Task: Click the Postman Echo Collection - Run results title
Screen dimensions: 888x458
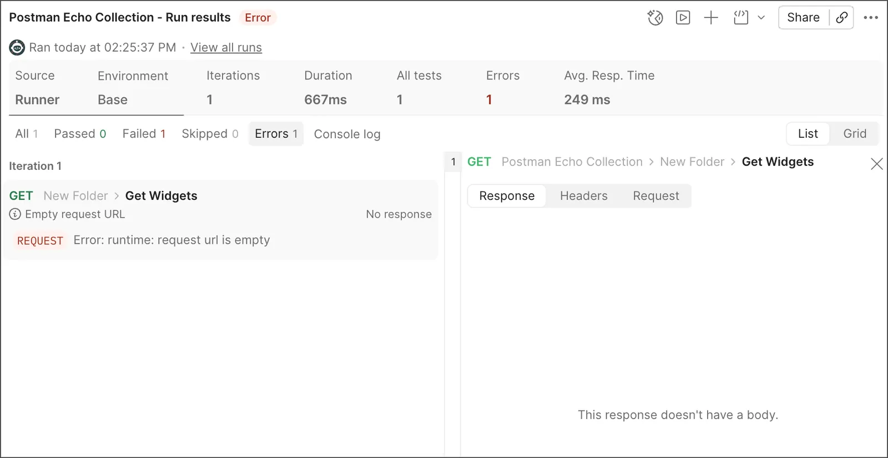Action: tap(120, 18)
